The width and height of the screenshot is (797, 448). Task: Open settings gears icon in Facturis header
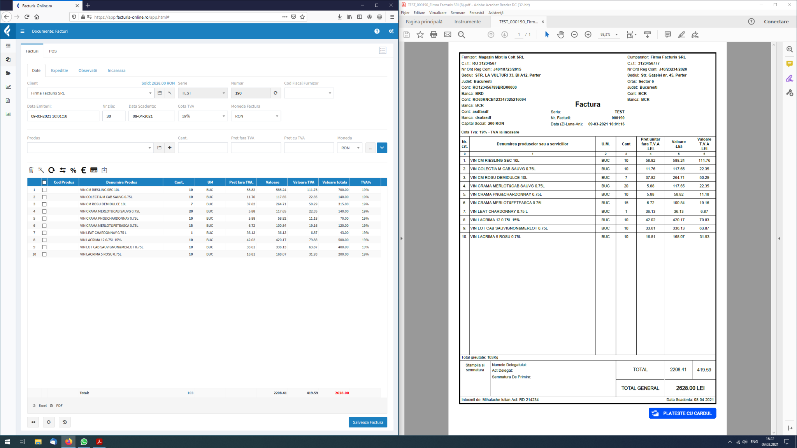pyautogui.click(x=391, y=31)
